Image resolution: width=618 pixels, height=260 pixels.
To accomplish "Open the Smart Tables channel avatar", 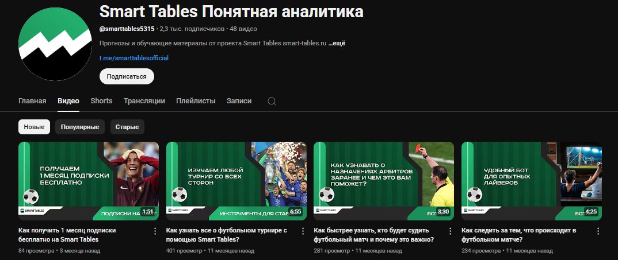I will [55, 43].
